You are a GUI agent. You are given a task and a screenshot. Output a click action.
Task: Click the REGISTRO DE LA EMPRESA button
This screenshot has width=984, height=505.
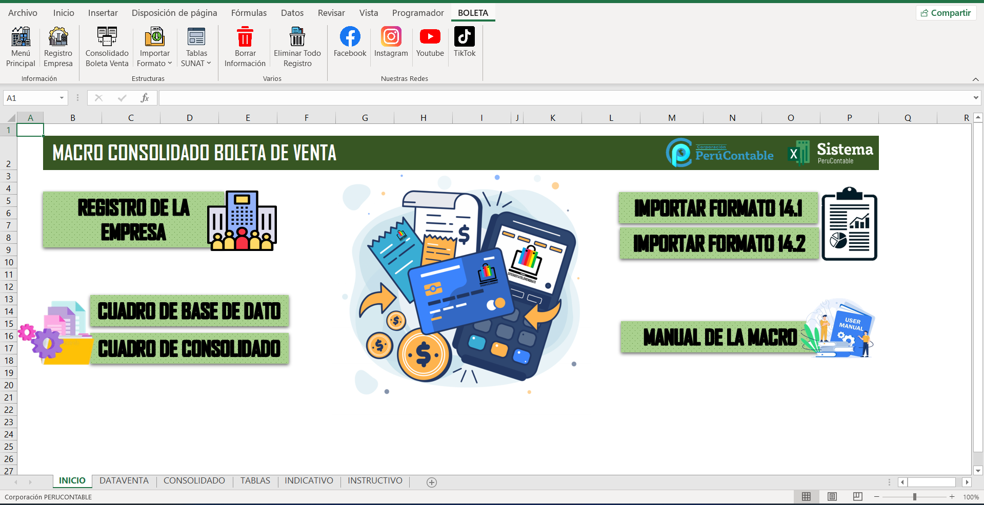[x=133, y=220]
